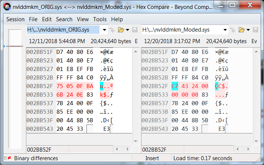Image resolution: width=264 pixels, height=165 pixels.
Task: Click the left pane scroll down arrow
Action: click(136, 141)
